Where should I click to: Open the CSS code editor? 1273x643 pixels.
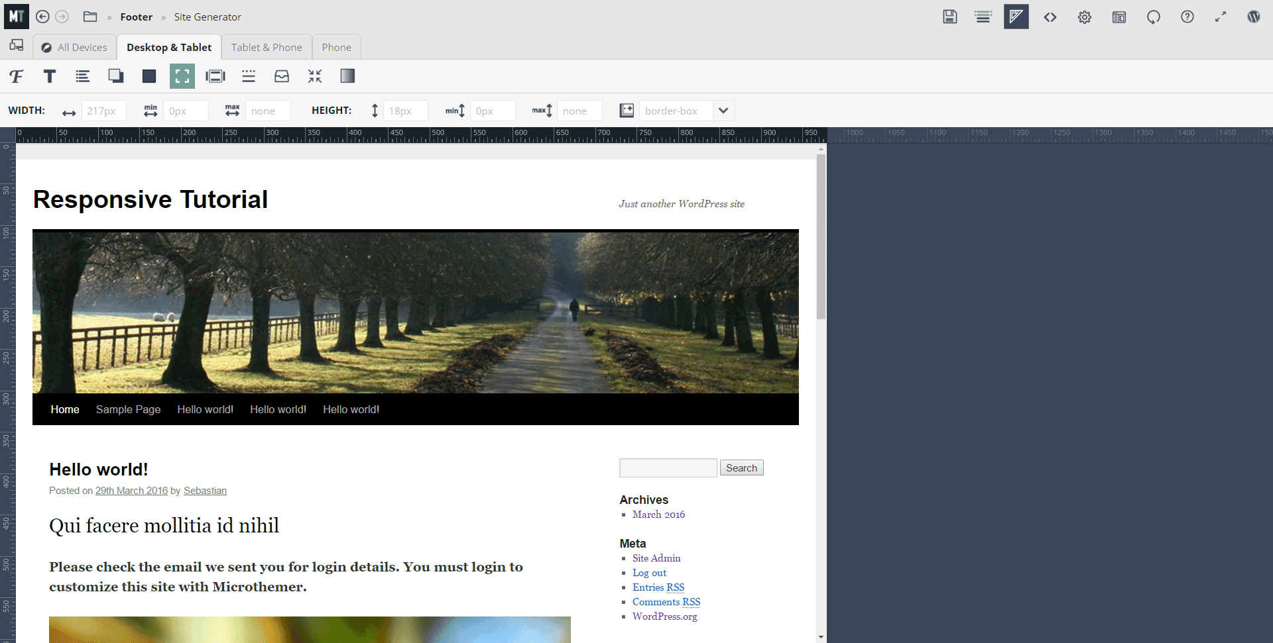1050,17
